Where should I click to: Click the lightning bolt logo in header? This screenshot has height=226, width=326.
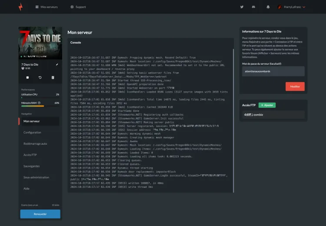[x=20, y=7]
